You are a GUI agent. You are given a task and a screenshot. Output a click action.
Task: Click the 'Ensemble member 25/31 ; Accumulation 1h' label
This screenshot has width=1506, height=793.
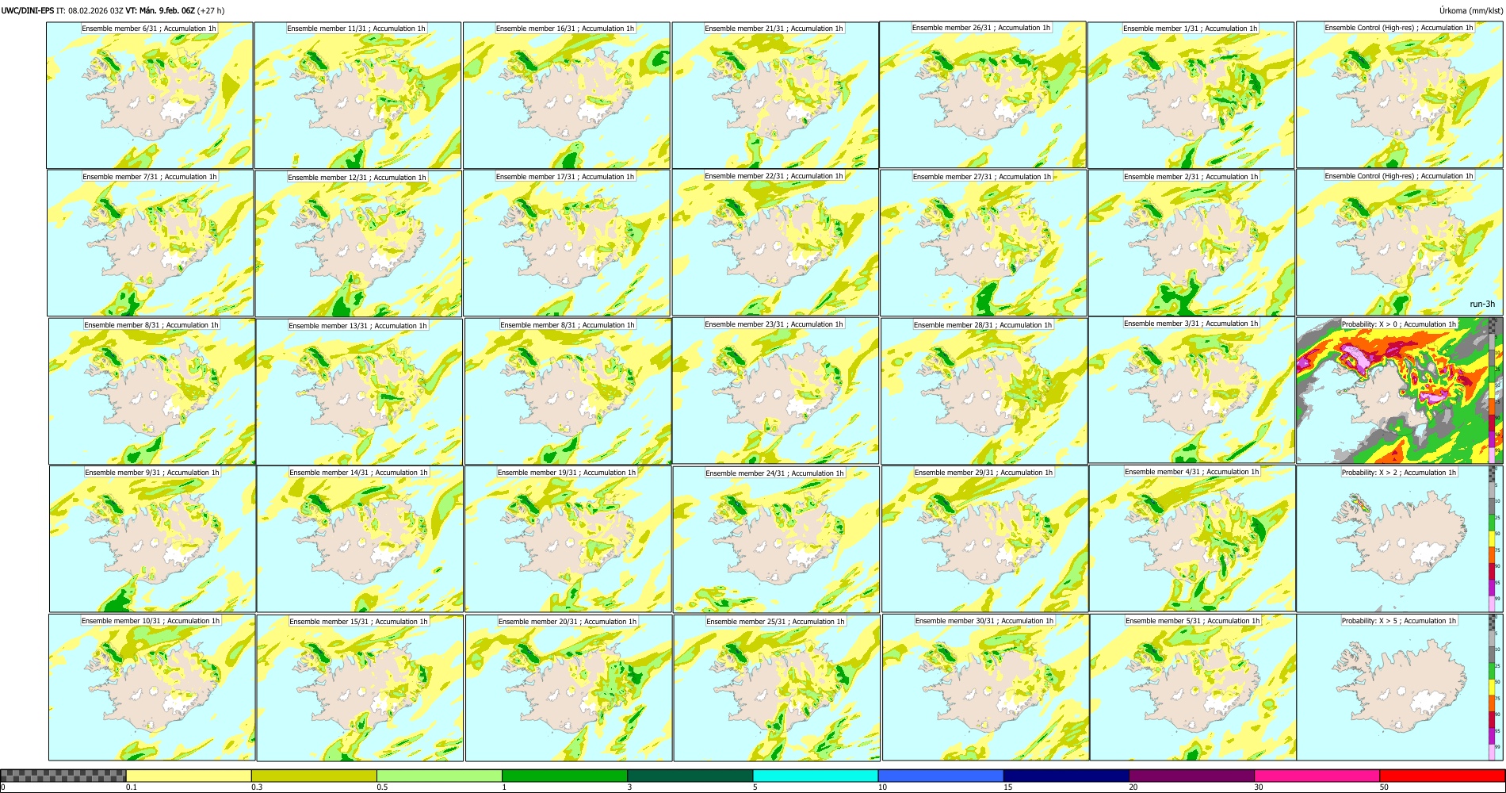pos(775,622)
